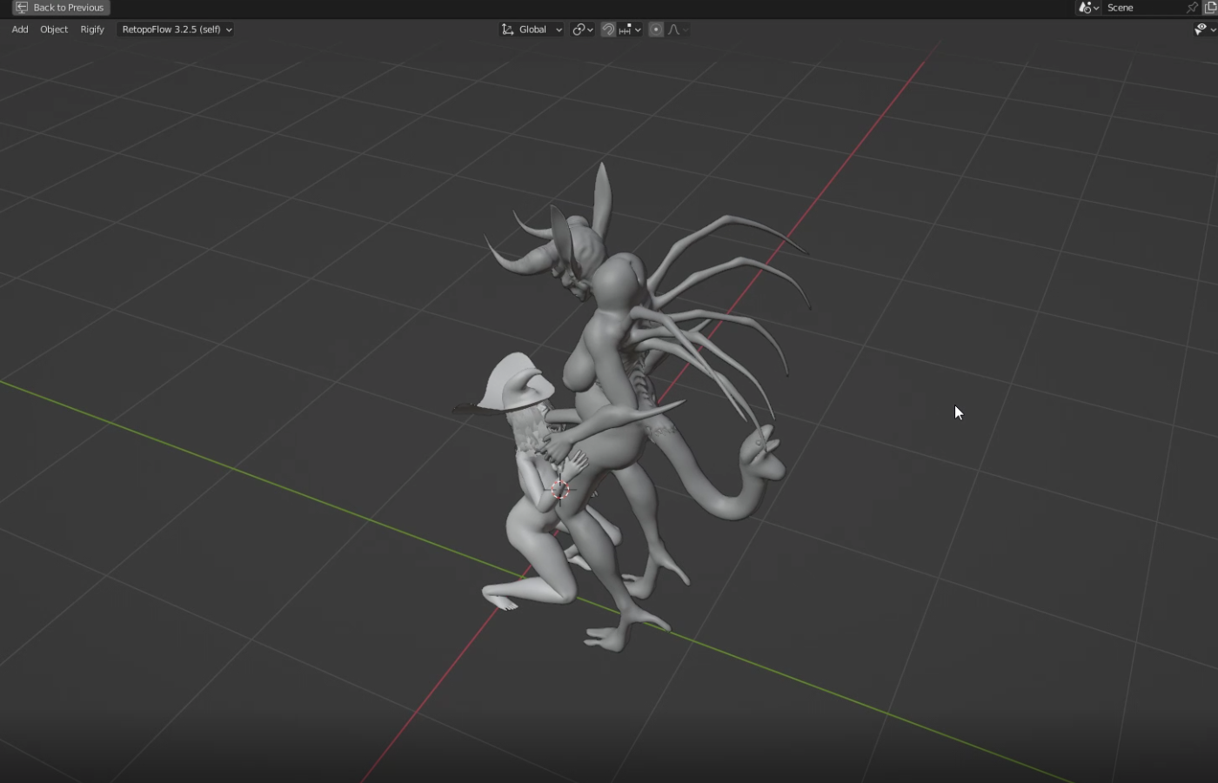
Task: Click the proportional editing falloff curve icon
Action: (x=674, y=30)
